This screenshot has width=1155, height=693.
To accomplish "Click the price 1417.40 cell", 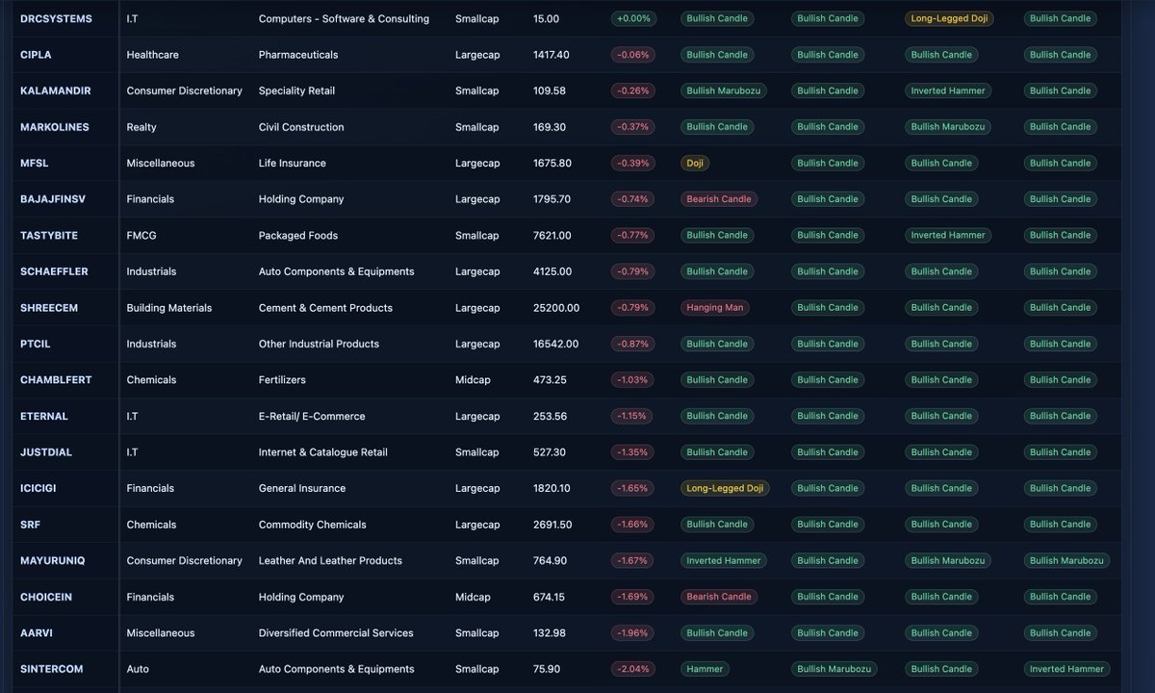I will 552,55.
